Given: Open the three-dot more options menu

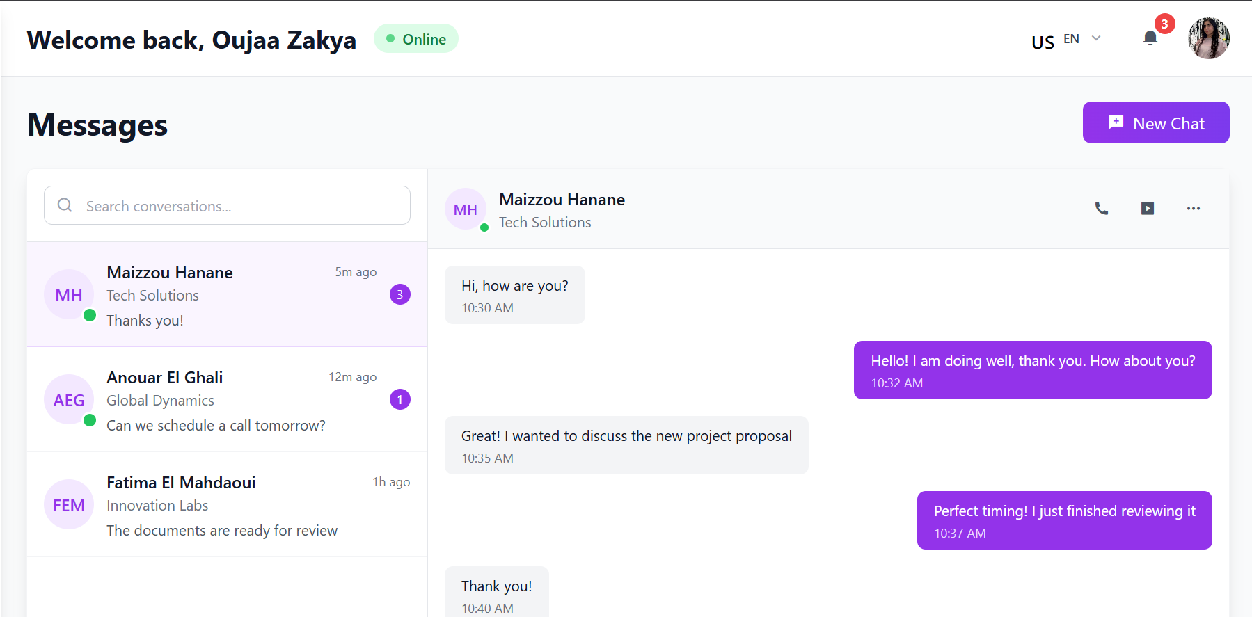Looking at the screenshot, I should (1193, 209).
